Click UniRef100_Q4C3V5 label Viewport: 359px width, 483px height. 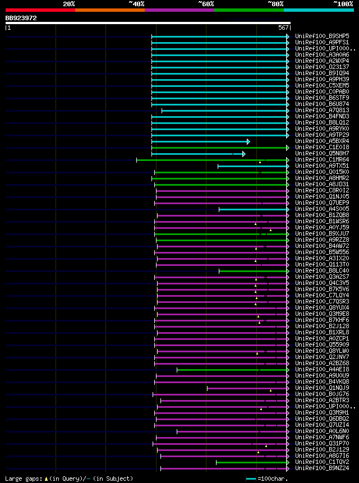pos(322,283)
